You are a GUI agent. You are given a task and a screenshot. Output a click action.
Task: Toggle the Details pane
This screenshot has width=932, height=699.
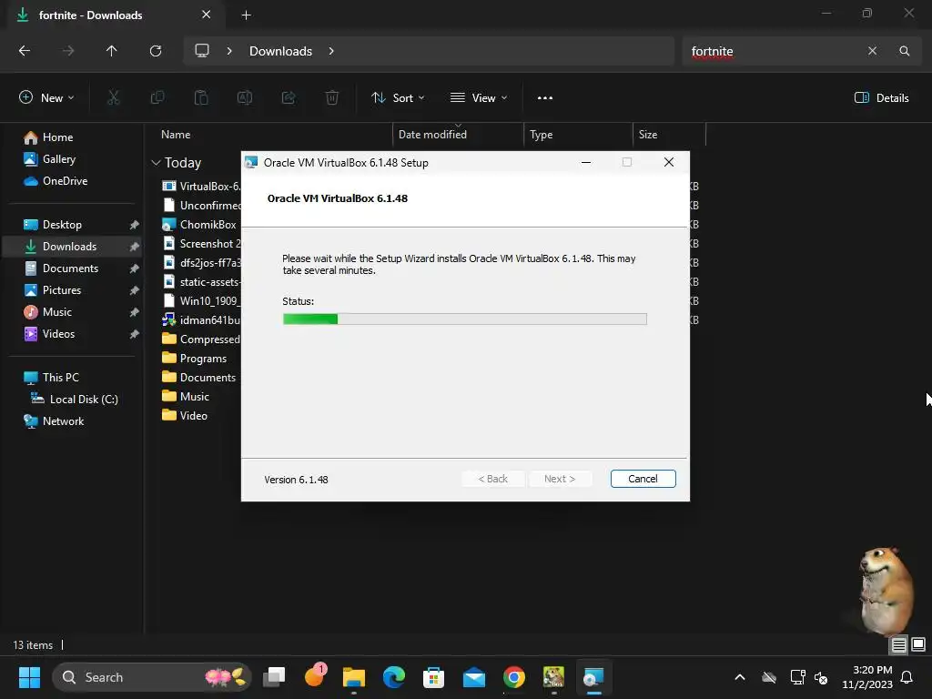pyautogui.click(x=881, y=98)
